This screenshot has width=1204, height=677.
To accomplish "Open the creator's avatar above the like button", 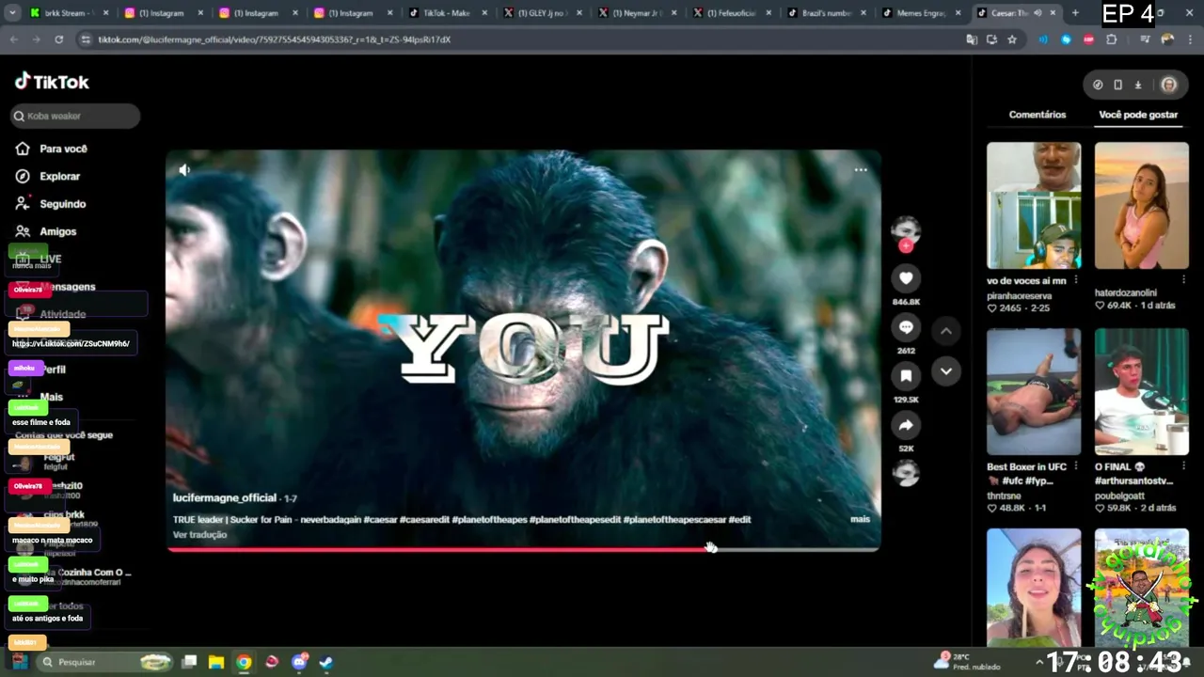I will coord(906,228).
